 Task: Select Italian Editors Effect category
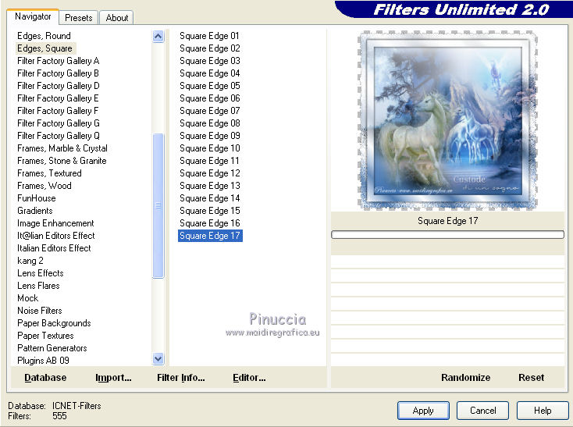coord(54,248)
